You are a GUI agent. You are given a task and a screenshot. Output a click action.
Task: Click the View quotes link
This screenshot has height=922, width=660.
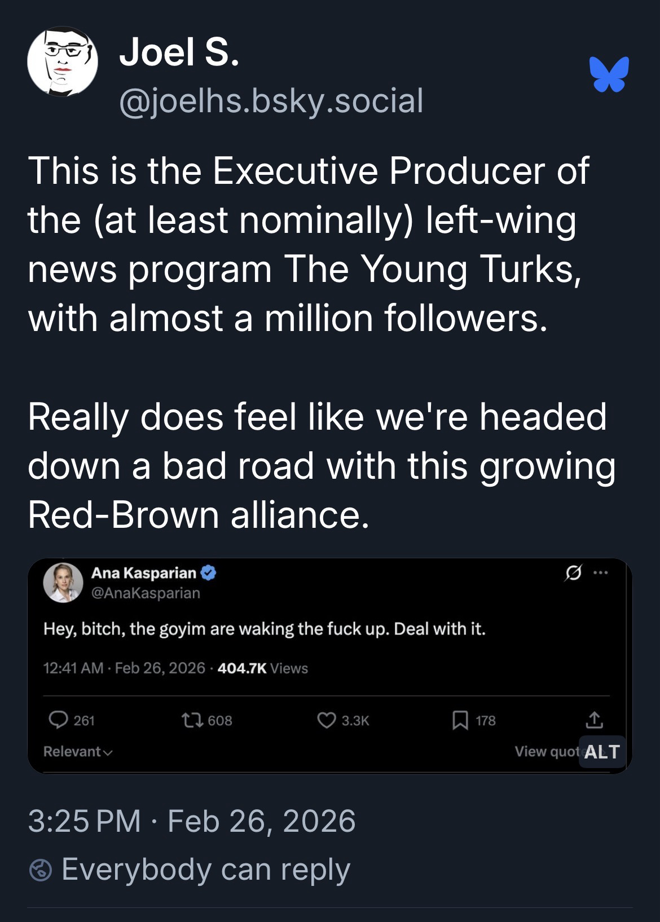546,752
